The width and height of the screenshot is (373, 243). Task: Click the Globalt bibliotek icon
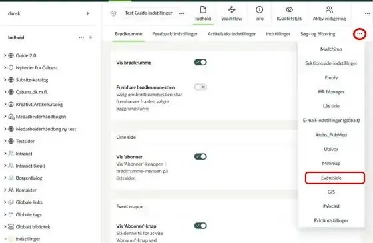11,226
